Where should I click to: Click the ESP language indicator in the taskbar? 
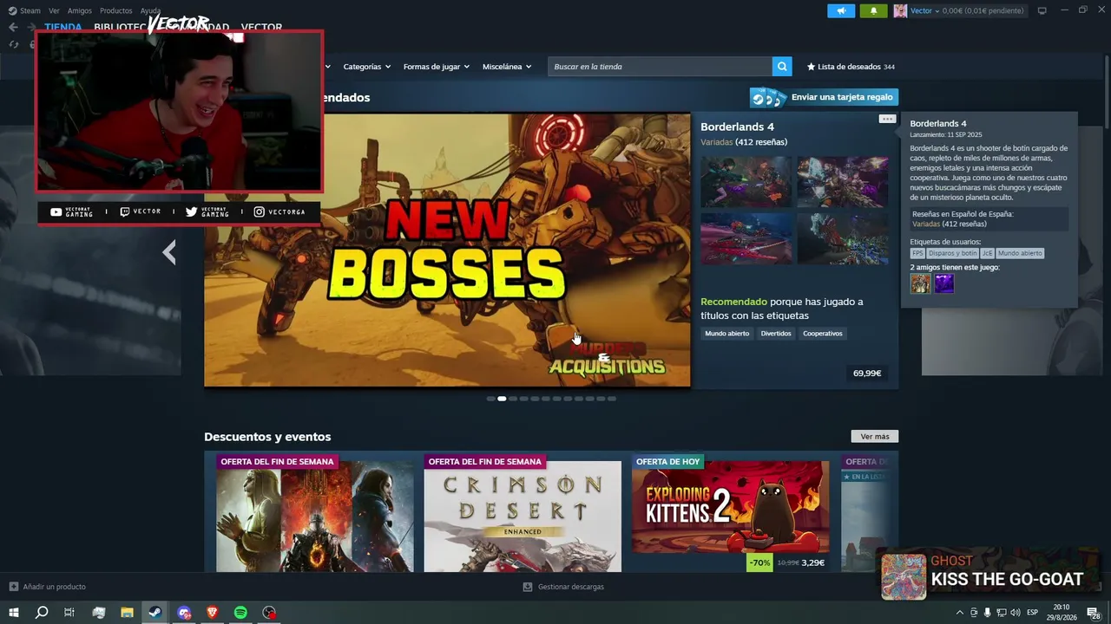point(1032,613)
